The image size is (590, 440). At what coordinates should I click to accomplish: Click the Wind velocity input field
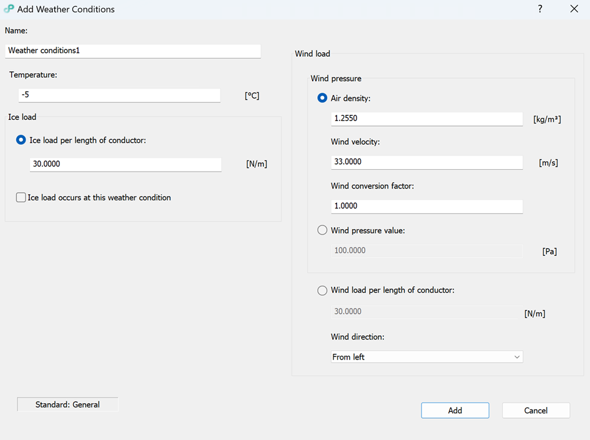click(x=426, y=162)
